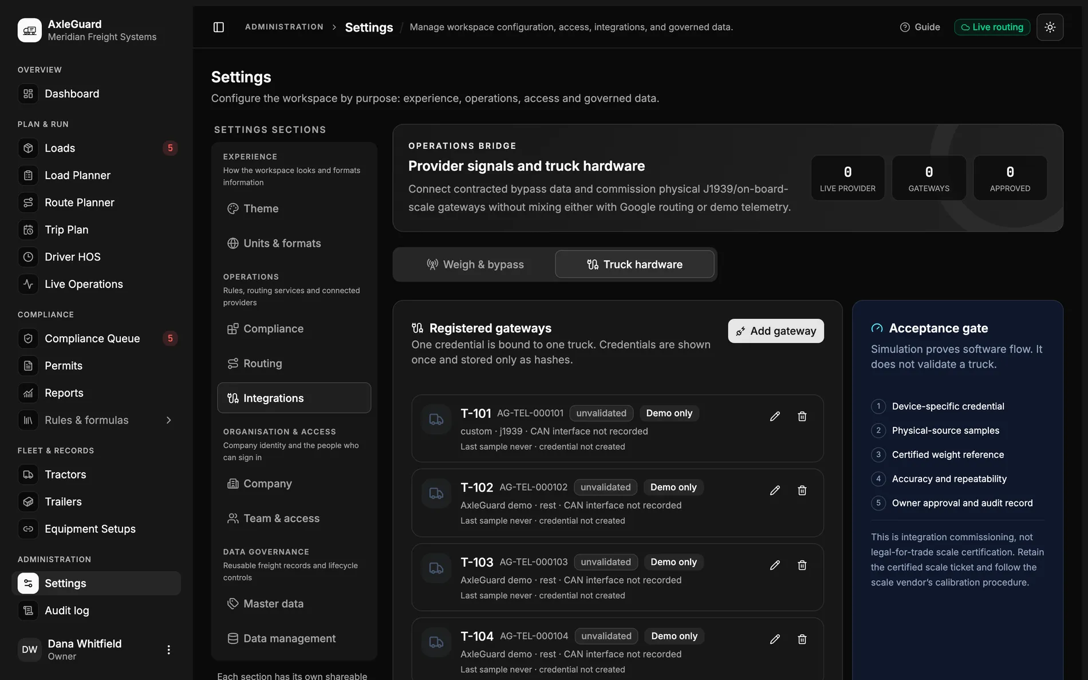
Task: Toggle the sidebar collapse icon
Action: point(219,27)
